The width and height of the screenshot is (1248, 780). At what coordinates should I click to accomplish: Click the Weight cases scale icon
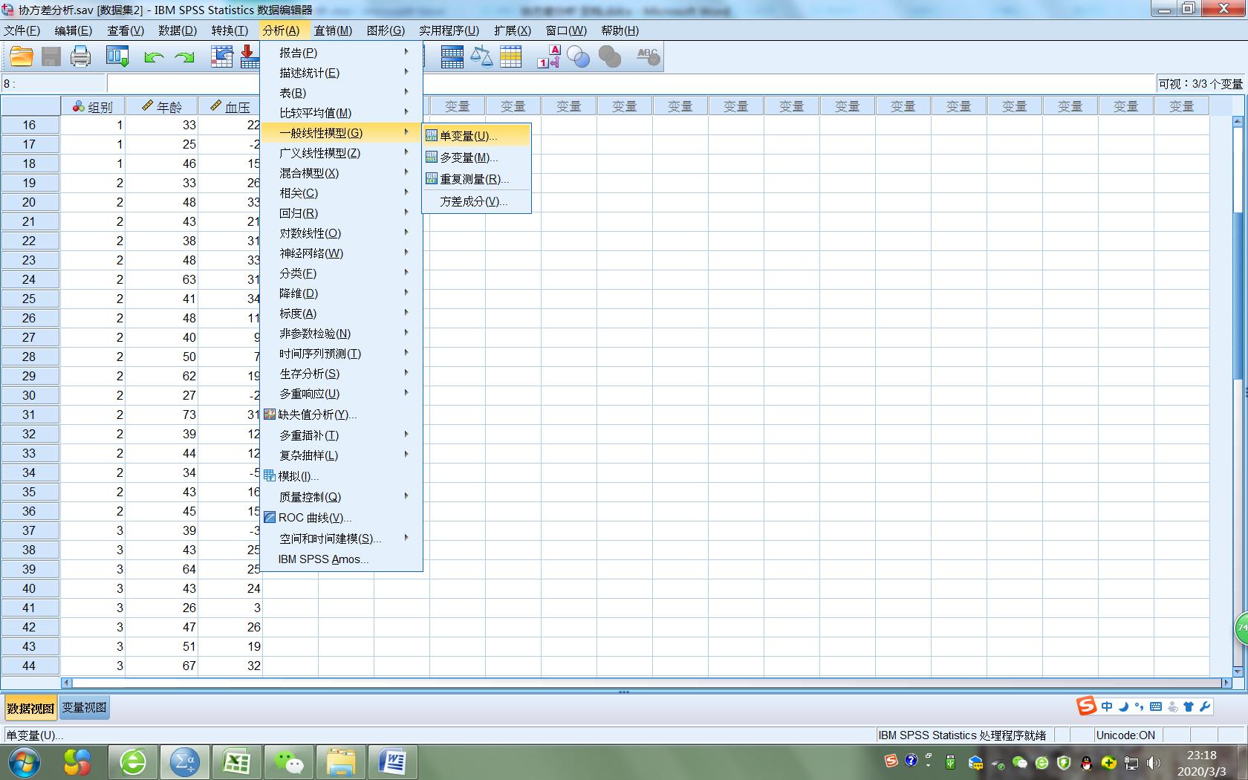click(481, 56)
